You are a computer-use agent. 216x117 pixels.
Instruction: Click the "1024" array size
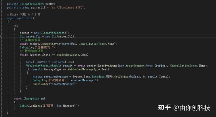tap(70, 62)
